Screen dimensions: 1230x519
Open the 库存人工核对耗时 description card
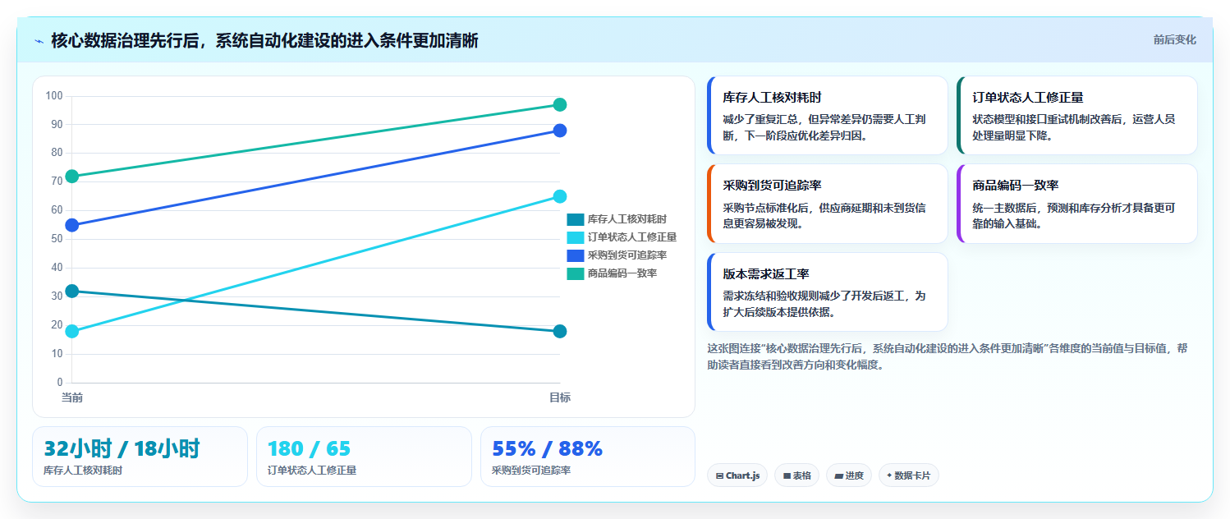pos(828,116)
